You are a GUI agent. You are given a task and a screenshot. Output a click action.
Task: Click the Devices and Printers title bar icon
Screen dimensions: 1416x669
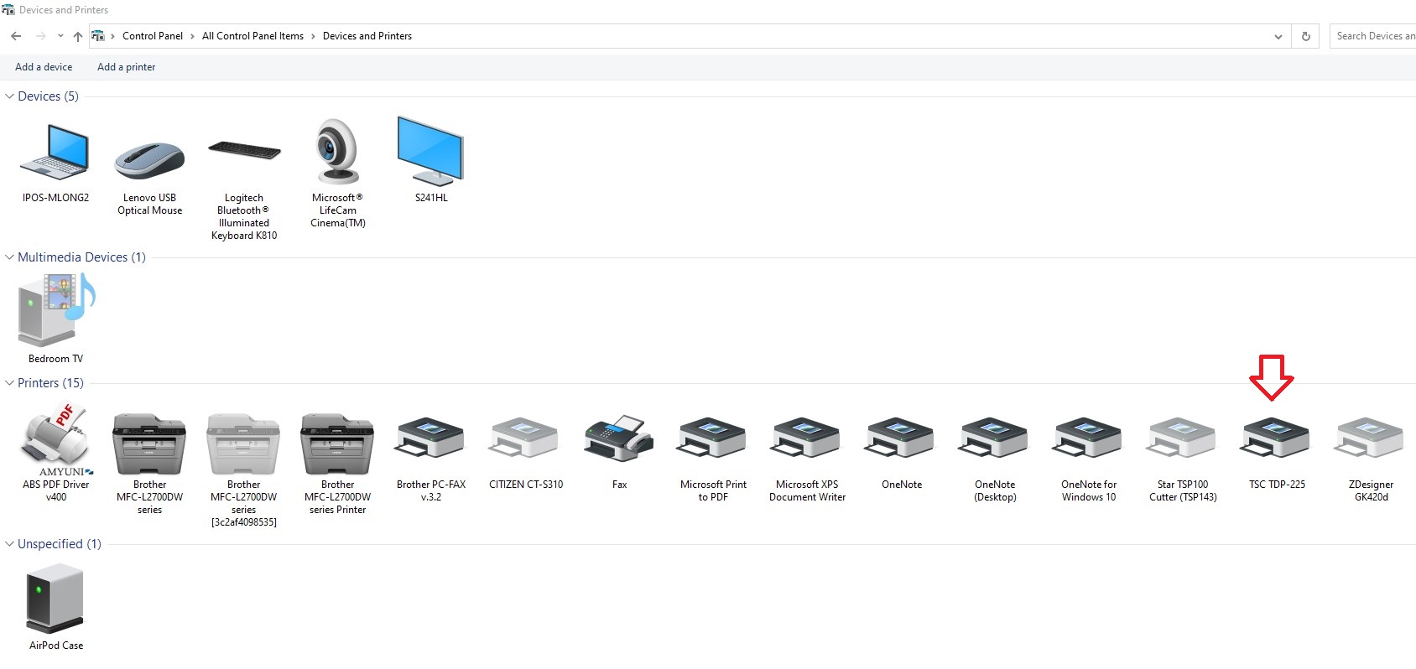coord(8,10)
